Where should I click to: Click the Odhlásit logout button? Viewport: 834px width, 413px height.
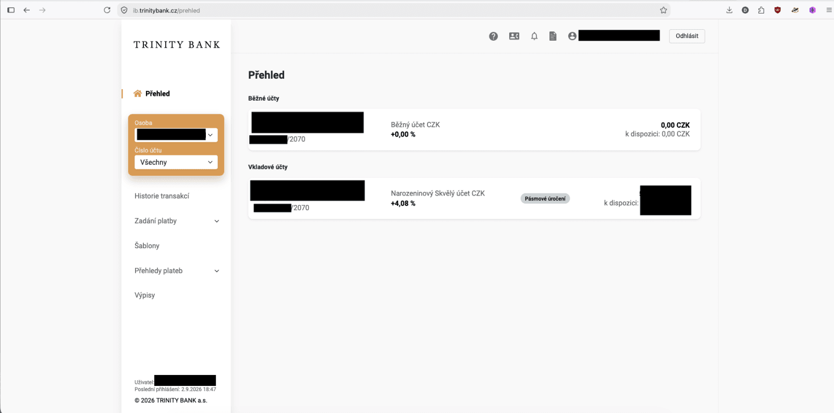[687, 36]
